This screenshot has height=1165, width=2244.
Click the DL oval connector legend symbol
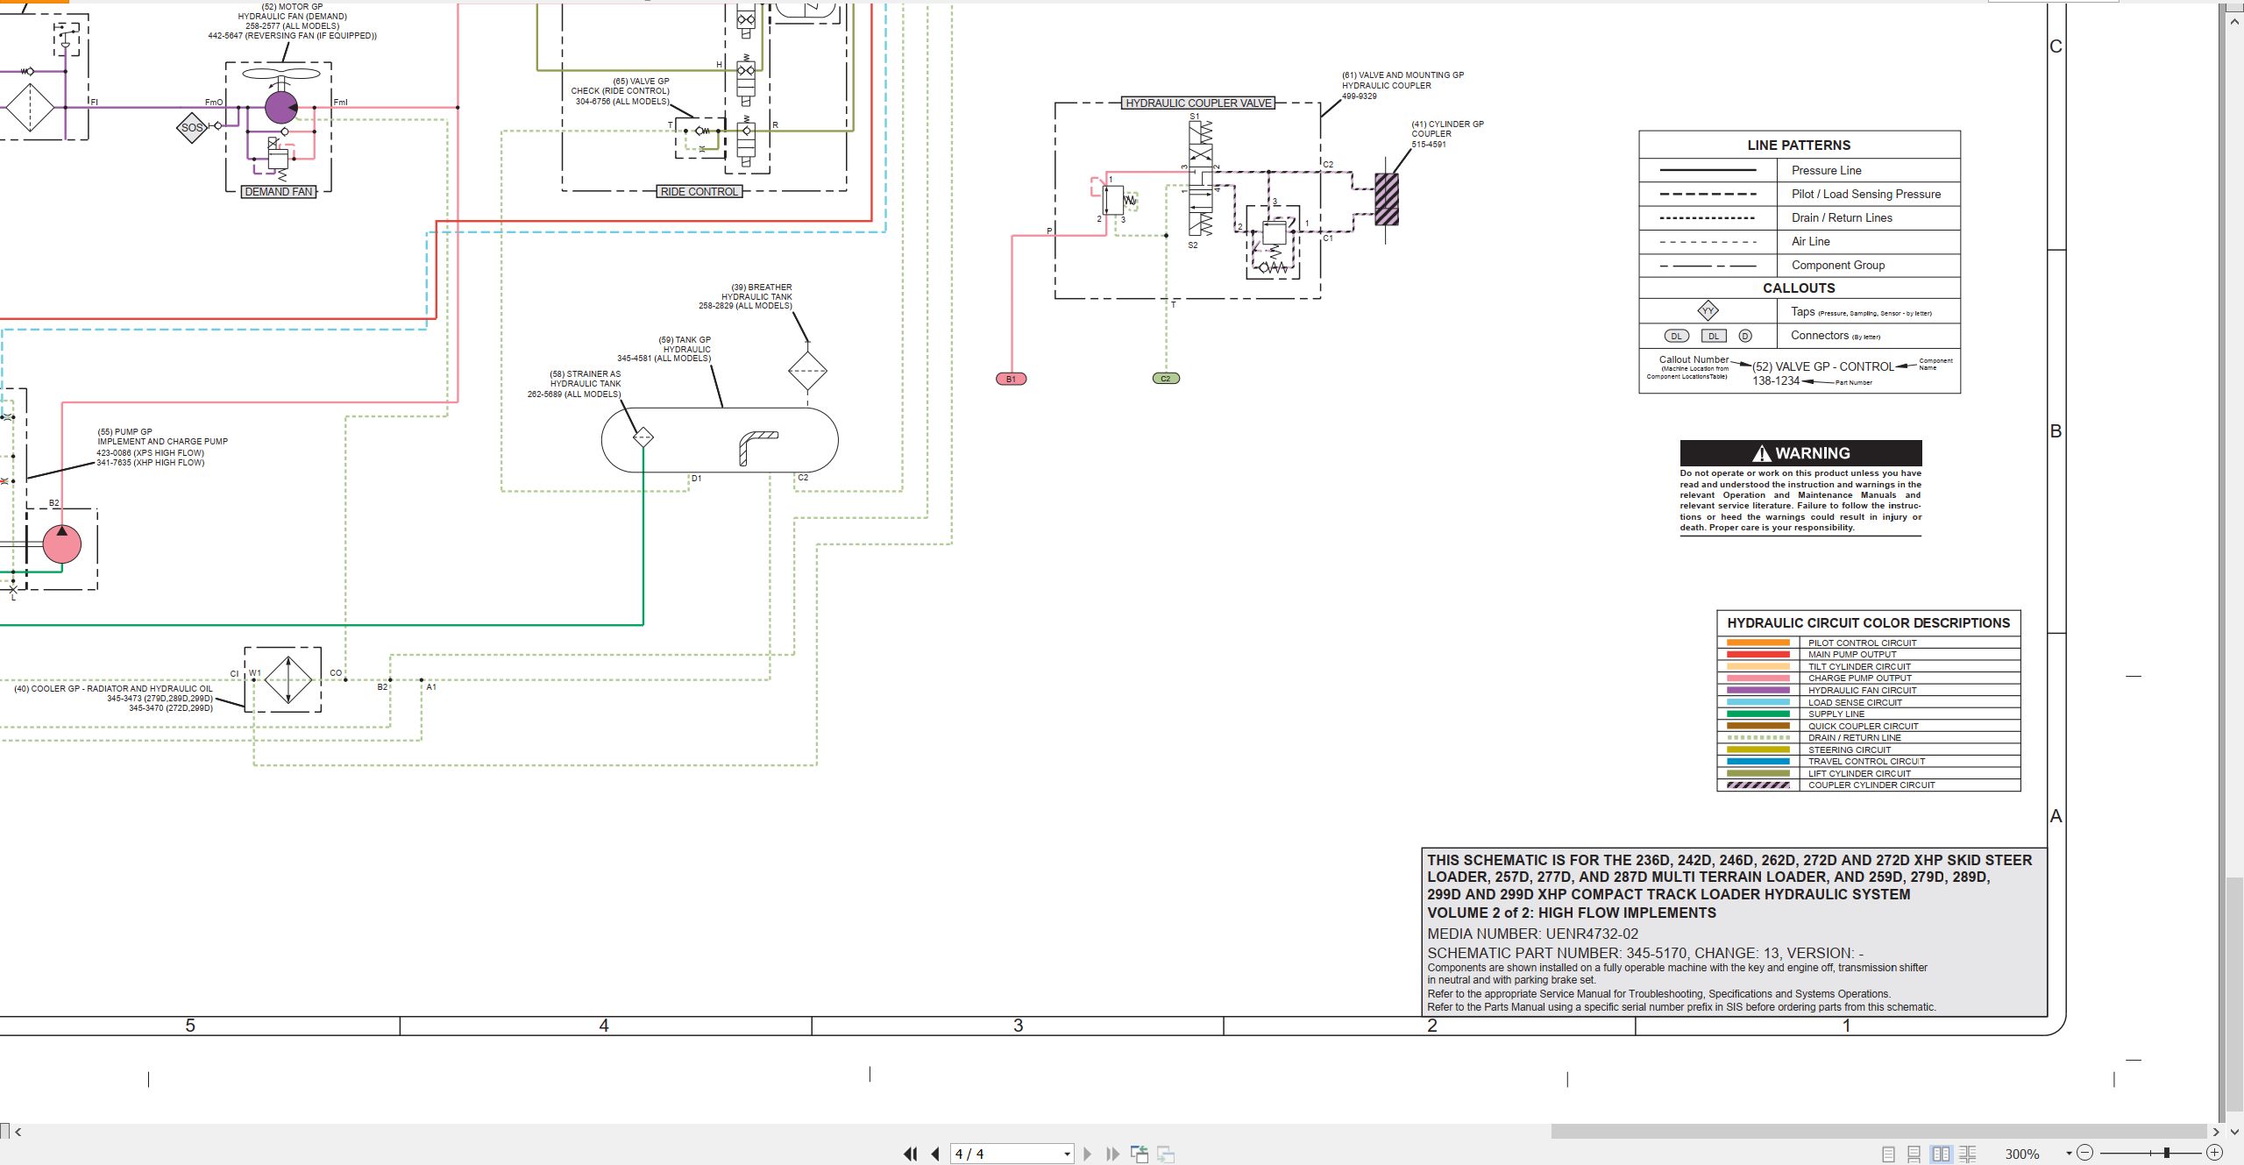1676,336
